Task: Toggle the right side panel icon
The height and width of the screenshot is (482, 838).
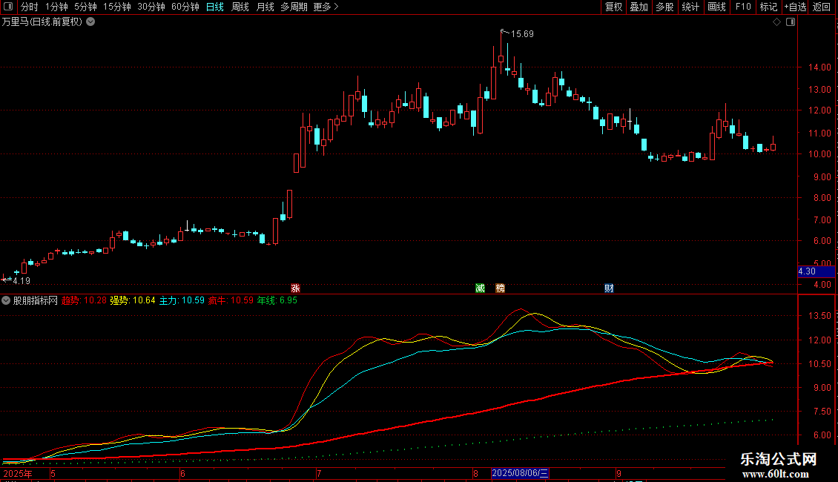Action: tap(791, 22)
